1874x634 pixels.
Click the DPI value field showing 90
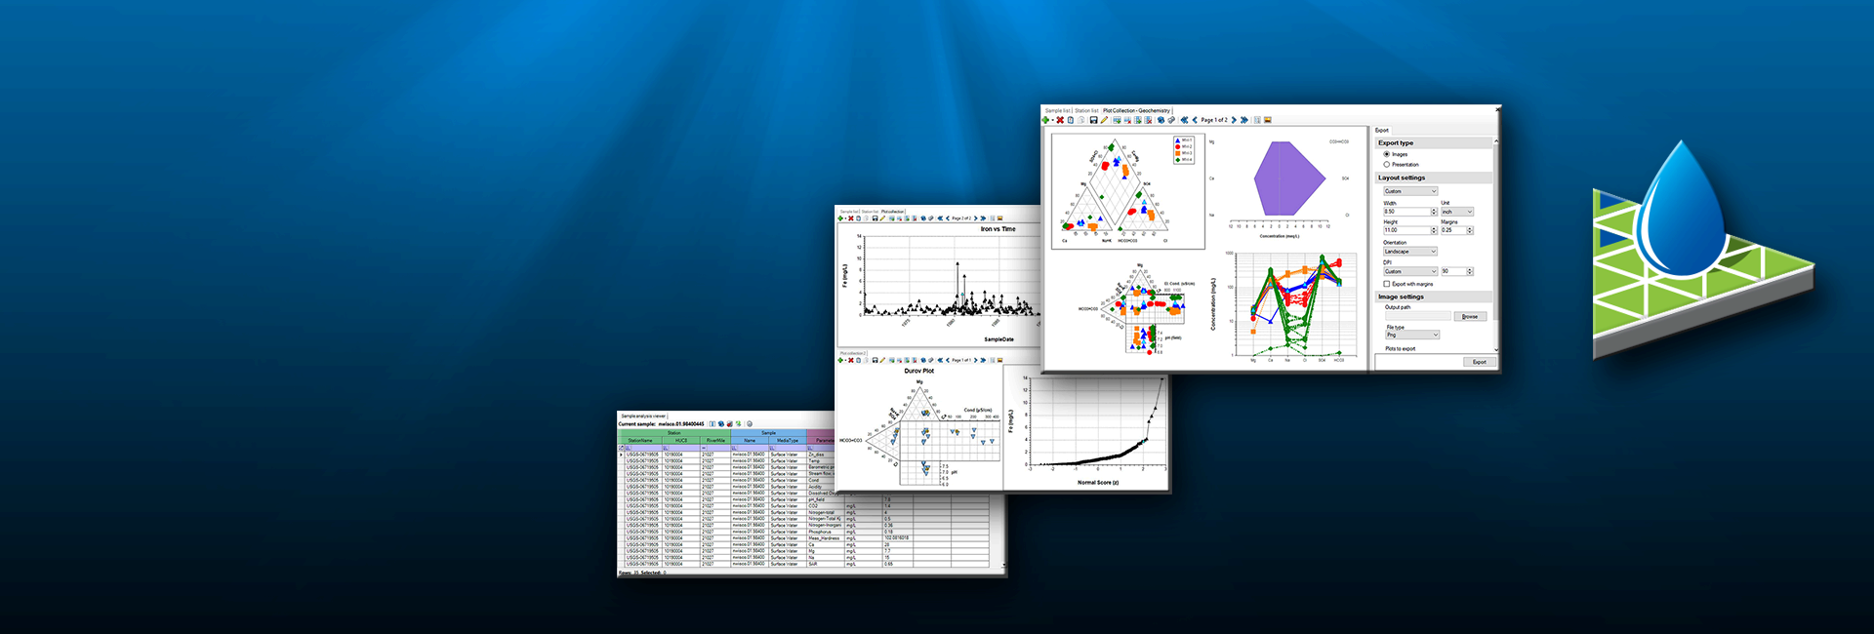click(1452, 271)
